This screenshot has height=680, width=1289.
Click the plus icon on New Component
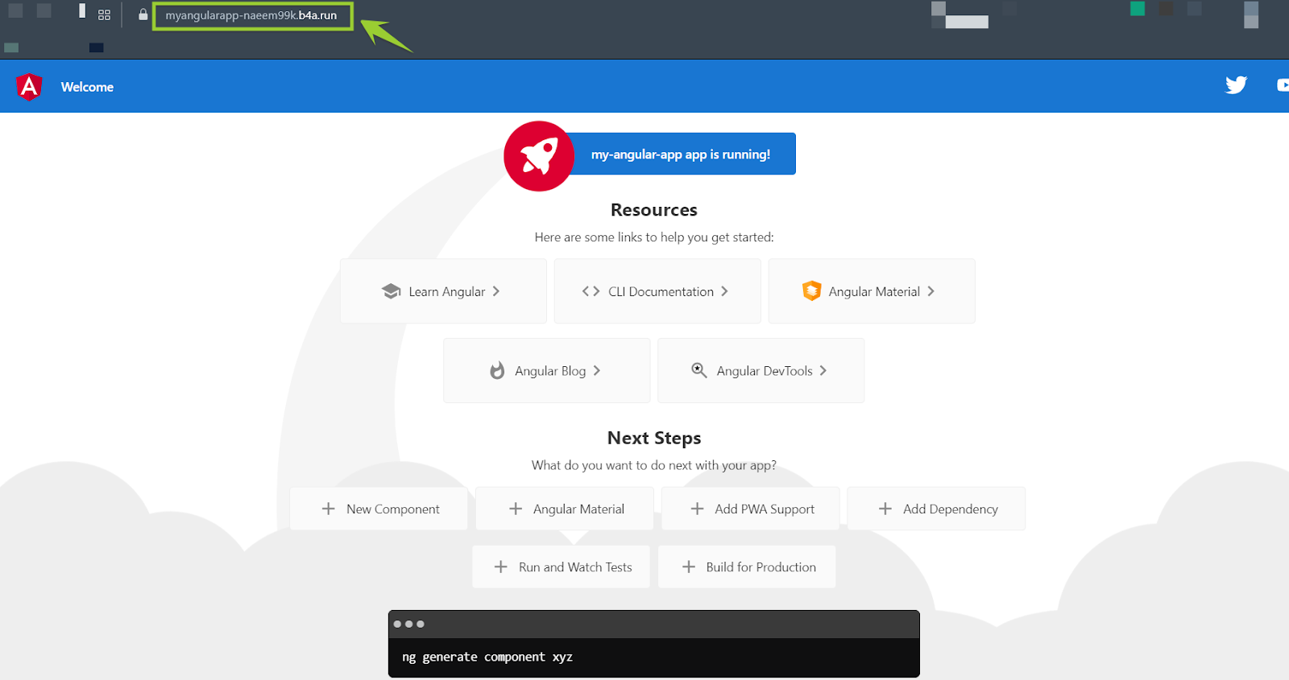(x=329, y=509)
